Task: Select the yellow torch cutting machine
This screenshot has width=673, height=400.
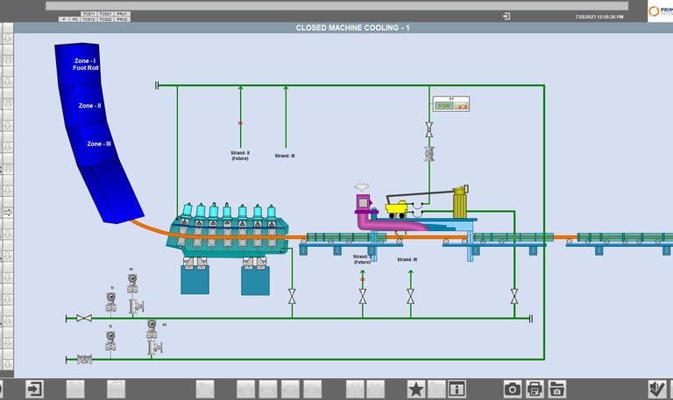Action: point(396,210)
